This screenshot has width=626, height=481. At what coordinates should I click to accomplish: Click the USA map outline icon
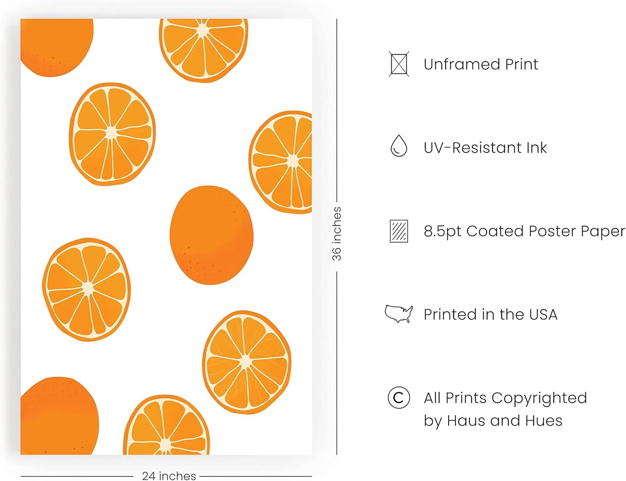399,314
